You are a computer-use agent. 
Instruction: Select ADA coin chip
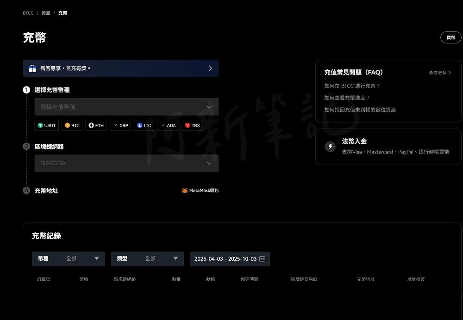(168, 125)
